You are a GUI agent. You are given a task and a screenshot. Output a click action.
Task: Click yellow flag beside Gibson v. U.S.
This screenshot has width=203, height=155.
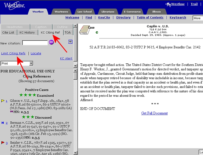click(x=3, y=101)
